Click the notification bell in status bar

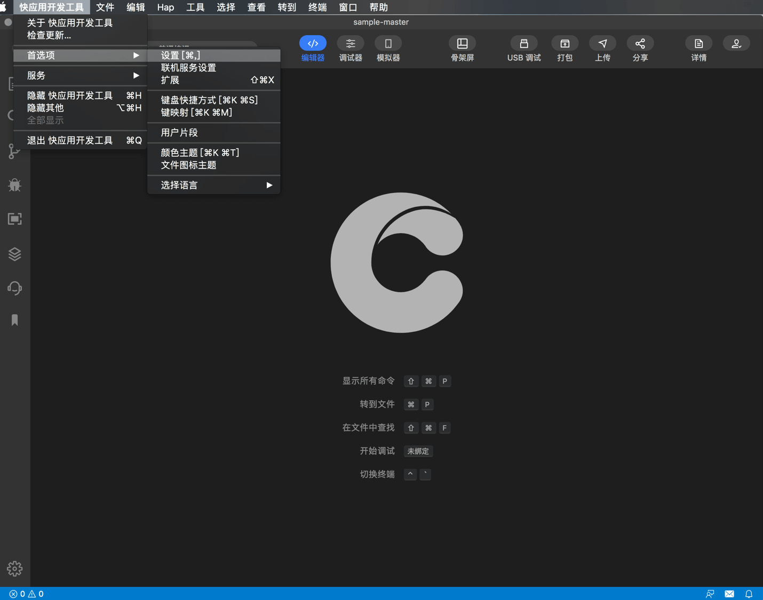(749, 594)
